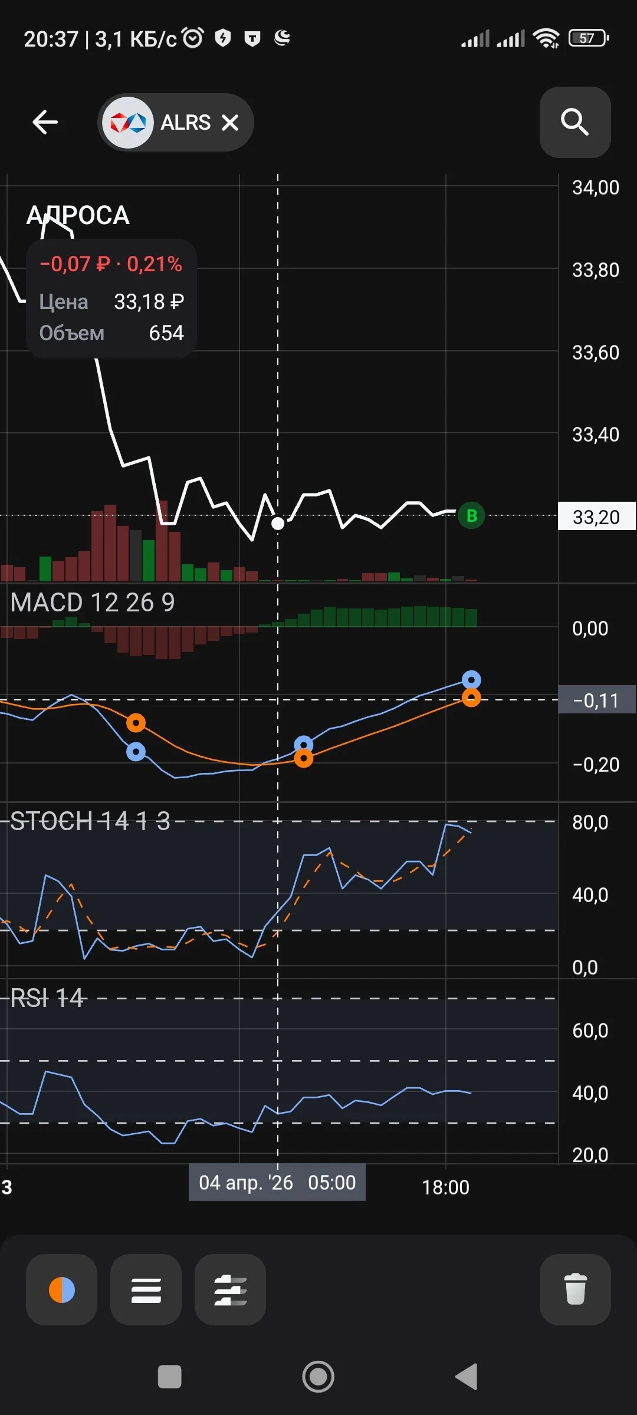Open the ALRS company logo
The image size is (637, 1415).
coord(128,123)
